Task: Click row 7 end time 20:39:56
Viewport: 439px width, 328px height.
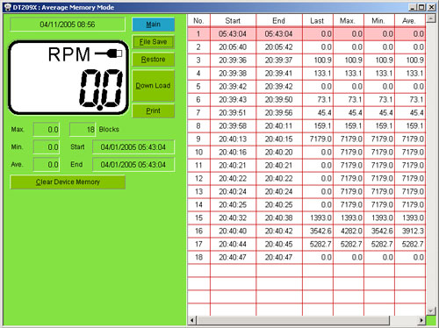Action: pos(279,113)
